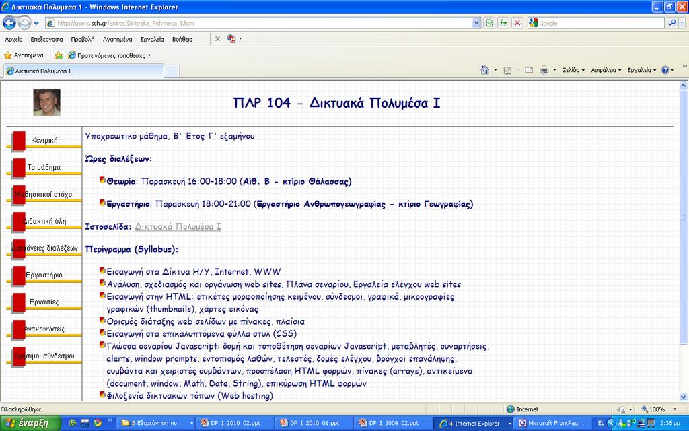Screen dimensions: 689x431
Task: Open Κεντρική sidebar navigation button
Action: click(44, 140)
